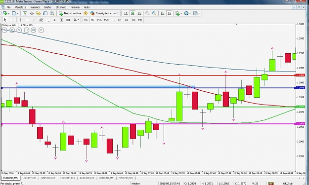Open the Indicators list icon
309x185 pixels.
[x=177, y=13]
